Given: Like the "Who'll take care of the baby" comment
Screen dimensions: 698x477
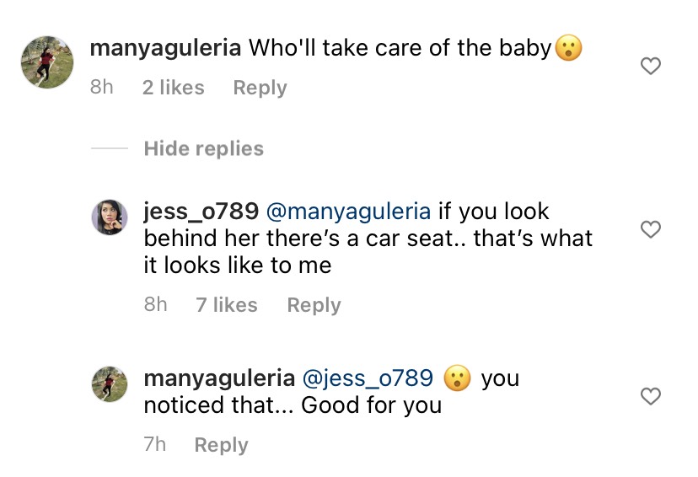Looking at the screenshot, I should [x=651, y=67].
